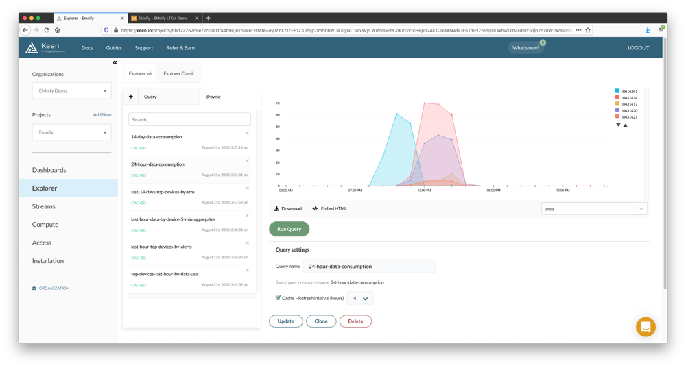Viewport: 686px width, 368px height.
Task: Open Guides in the top navigation
Action: point(114,48)
